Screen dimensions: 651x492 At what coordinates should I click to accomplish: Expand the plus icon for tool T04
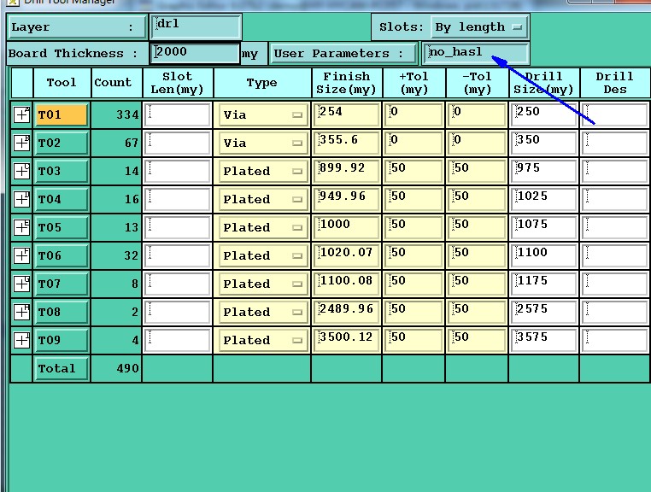[x=21, y=199]
